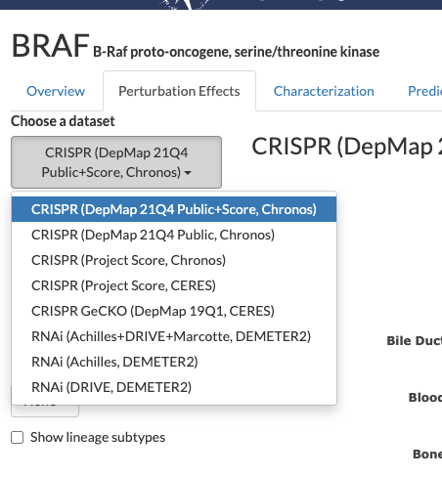Select CRISPR (Project Score, CERES) dataset
The height and width of the screenshot is (477, 442).
coord(174,285)
